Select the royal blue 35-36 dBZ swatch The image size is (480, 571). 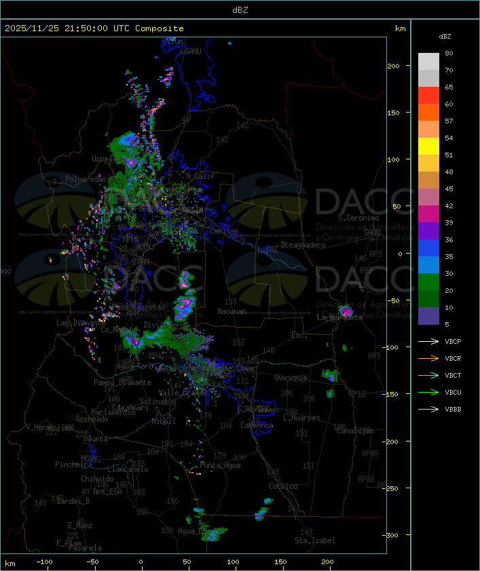click(428, 248)
